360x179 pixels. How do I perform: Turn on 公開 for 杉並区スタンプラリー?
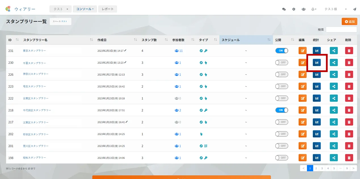pyautogui.click(x=282, y=134)
